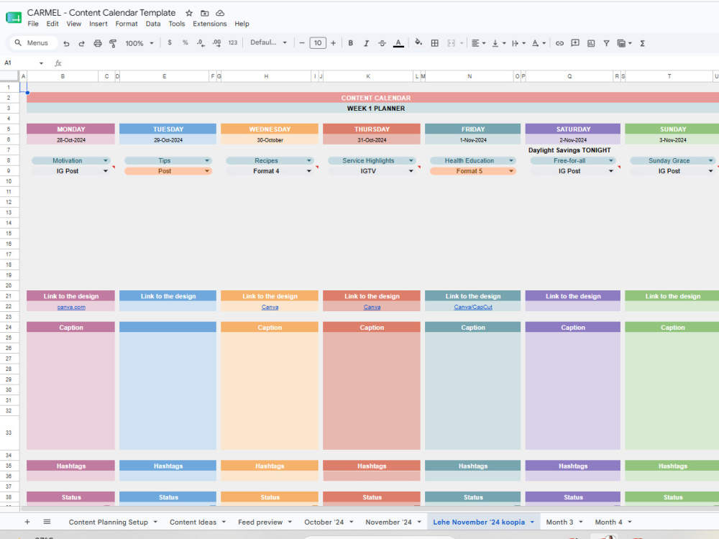
Task: Open filter views table icon
Action: [624, 43]
